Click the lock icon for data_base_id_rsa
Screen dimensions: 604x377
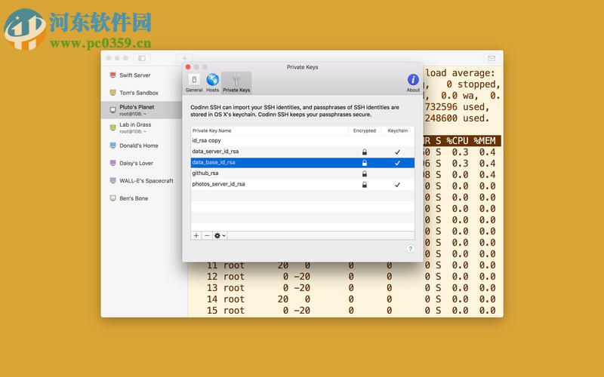pos(365,163)
